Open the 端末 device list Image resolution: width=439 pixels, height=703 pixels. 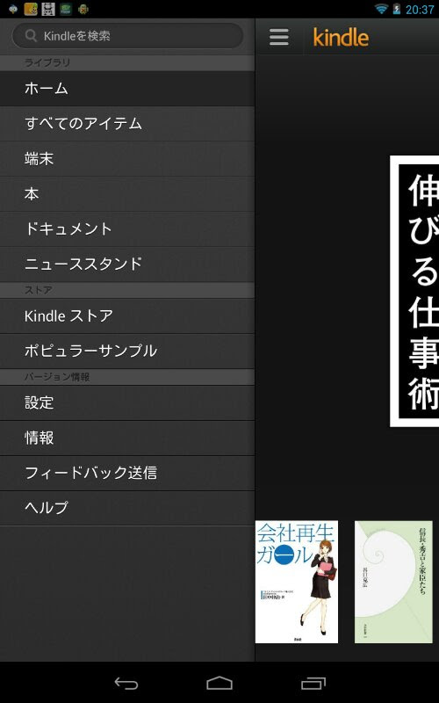pos(127,158)
